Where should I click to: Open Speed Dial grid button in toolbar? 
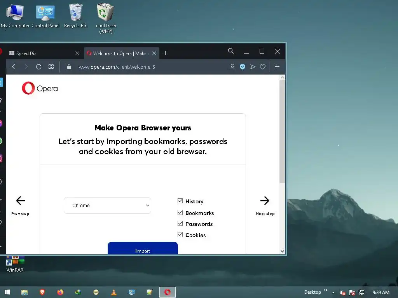pyautogui.click(x=51, y=67)
